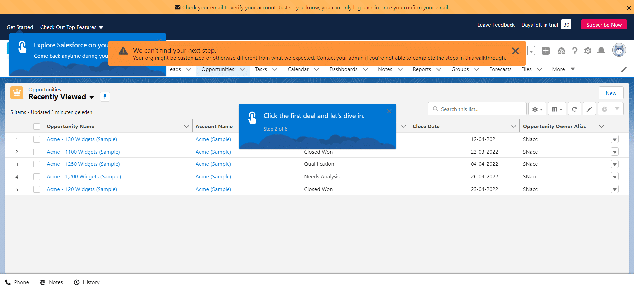Open Acme (Sample) account in row 5

(x=213, y=189)
